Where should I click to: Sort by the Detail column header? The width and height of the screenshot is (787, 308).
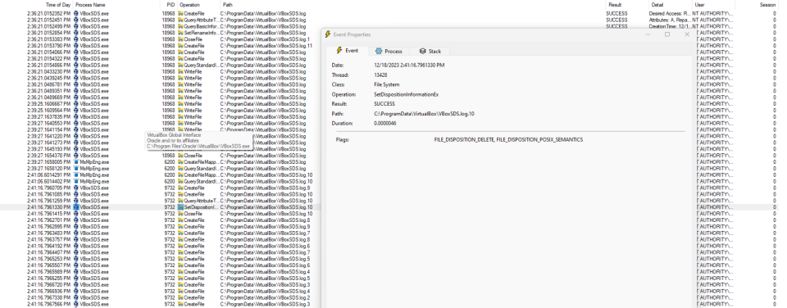click(x=657, y=5)
